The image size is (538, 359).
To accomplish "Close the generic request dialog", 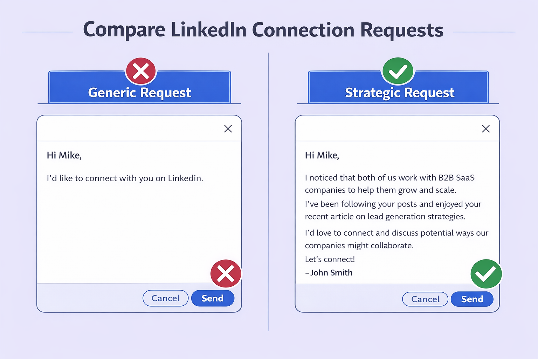I will tap(228, 129).
